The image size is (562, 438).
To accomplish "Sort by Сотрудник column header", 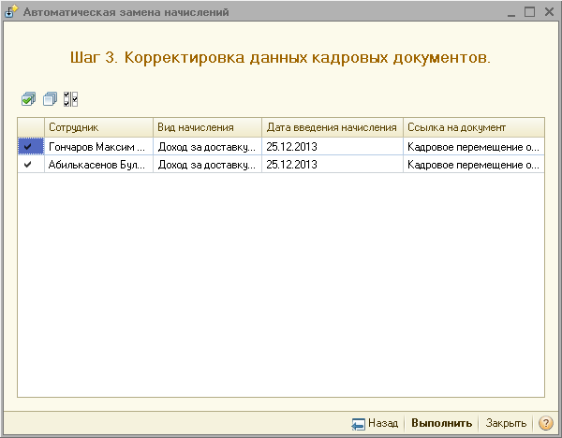I will [x=97, y=127].
